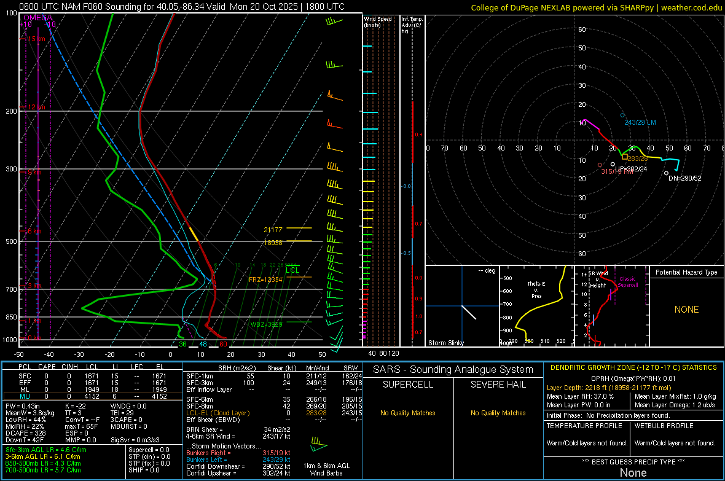Screen dimensions: 725x481
Task: Click the 21177' dendritic zone top label
Action: coord(273,230)
